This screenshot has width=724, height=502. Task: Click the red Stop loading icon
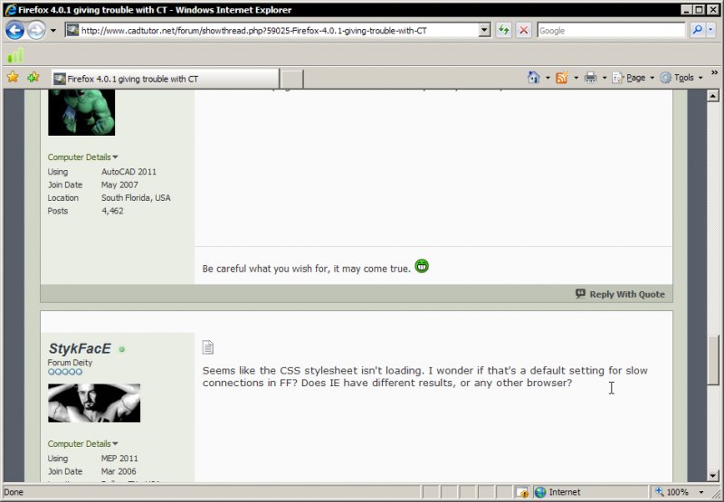(x=524, y=31)
